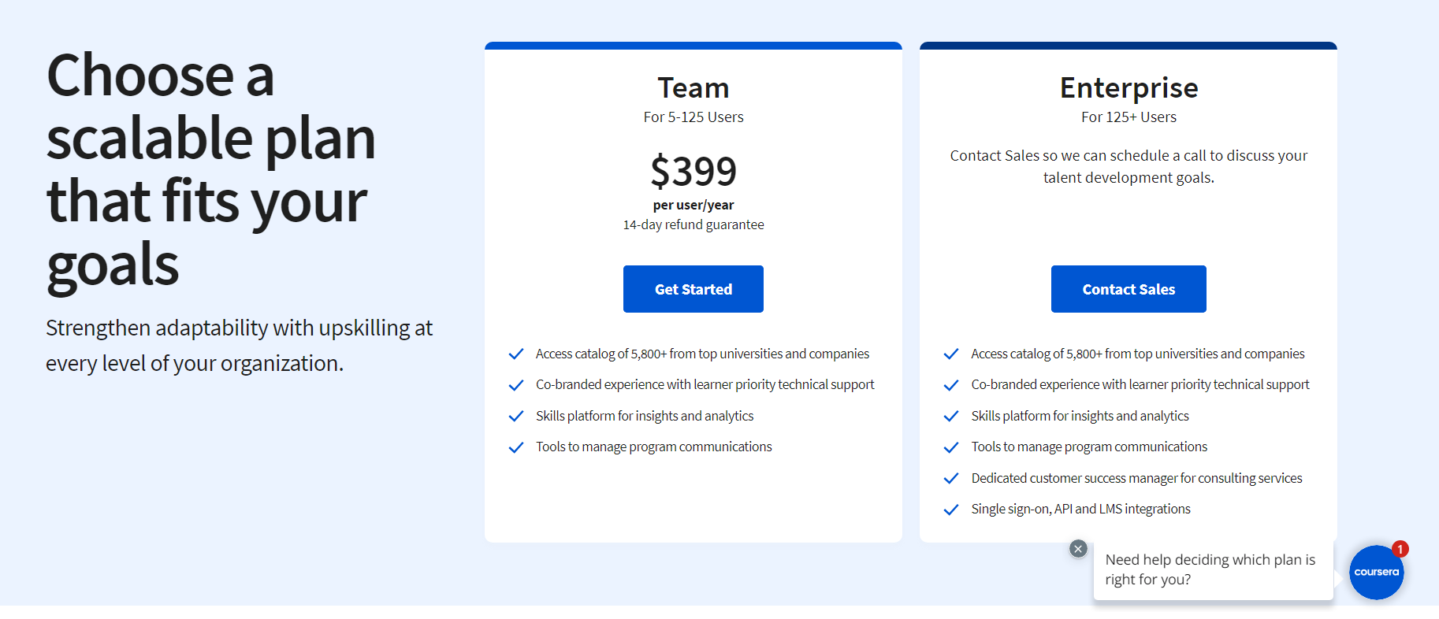This screenshot has width=1439, height=619.
Task: Click the Dedicated customer success manager text
Action: (1136, 478)
